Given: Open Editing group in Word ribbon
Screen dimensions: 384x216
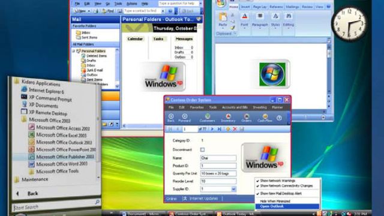Looking at the screenshot, I should [289, 20].
